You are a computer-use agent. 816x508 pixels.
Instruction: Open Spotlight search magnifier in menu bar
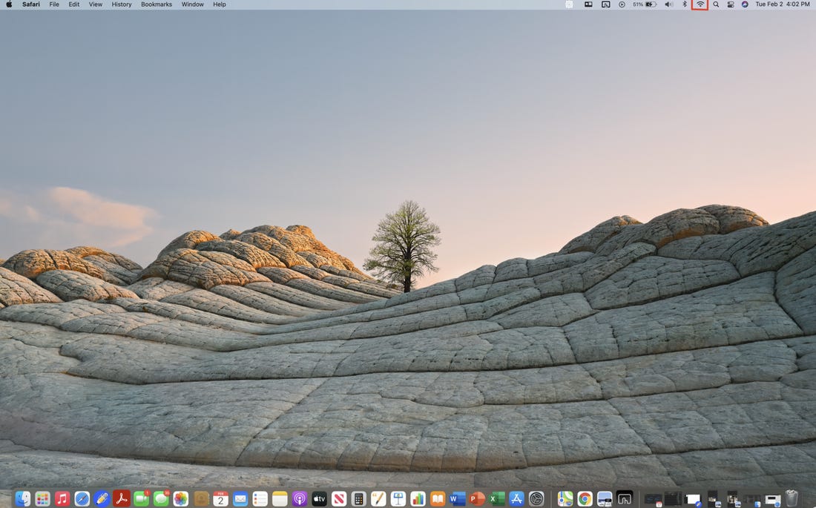716,4
